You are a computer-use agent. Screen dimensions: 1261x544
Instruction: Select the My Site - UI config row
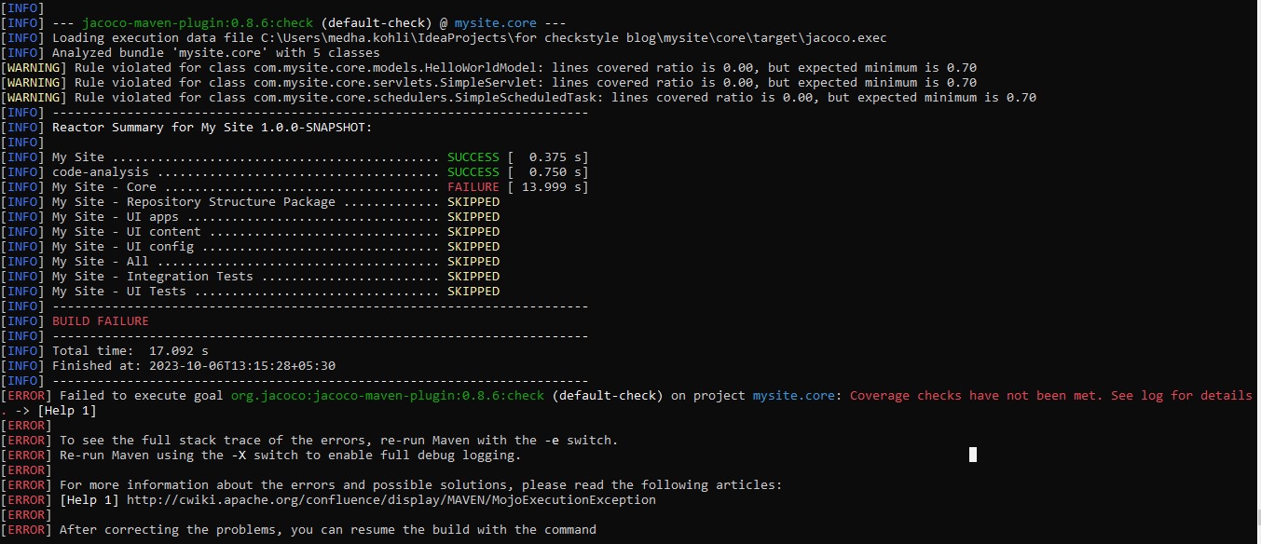tap(280, 246)
